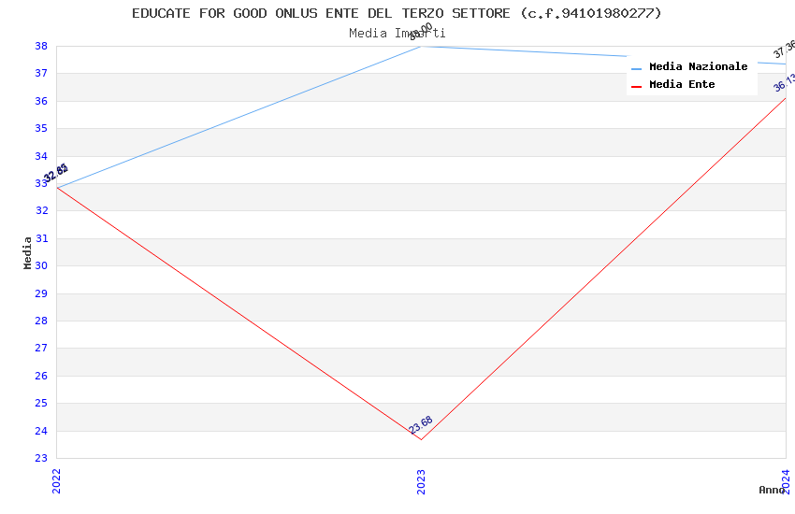Click y-axis value 28
The width and height of the screenshot is (795, 514).
coord(41,321)
